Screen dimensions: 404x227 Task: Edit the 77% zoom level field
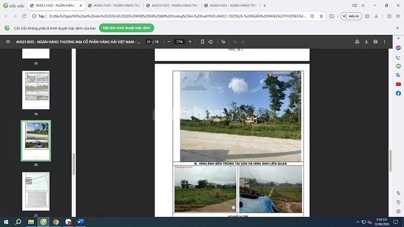click(x=179, y=41)
